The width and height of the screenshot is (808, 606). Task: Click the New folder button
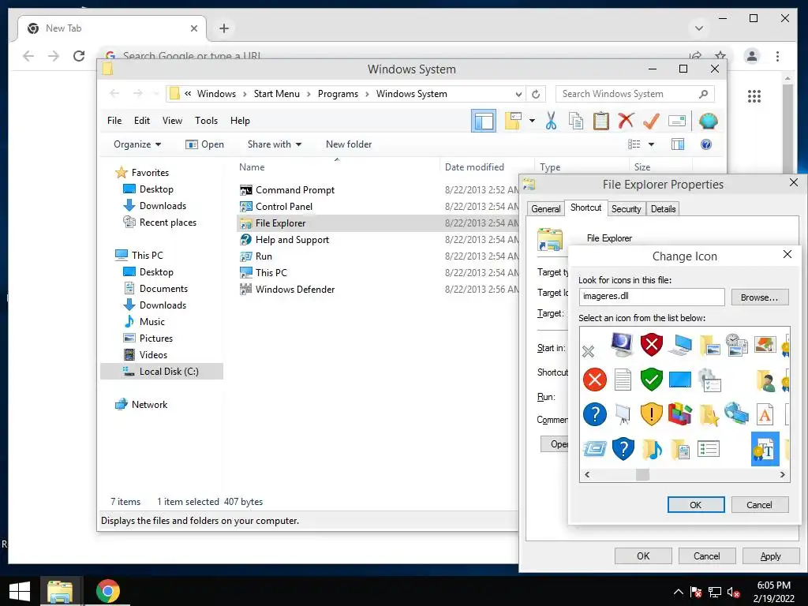[x=349, y=144]
